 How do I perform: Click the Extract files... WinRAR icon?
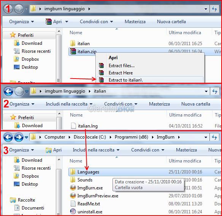pyautogui.click(x=101, y=66)
